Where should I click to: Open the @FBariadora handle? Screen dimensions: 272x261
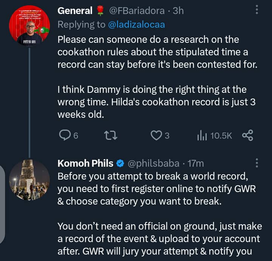point(137,11)
